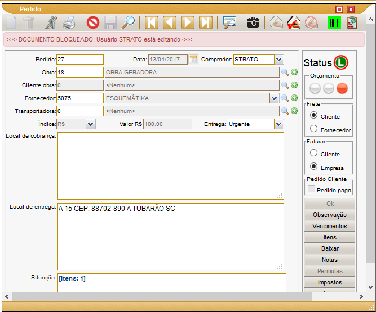
Task: Click the Baixar button
Action: (x=329, y=248)
